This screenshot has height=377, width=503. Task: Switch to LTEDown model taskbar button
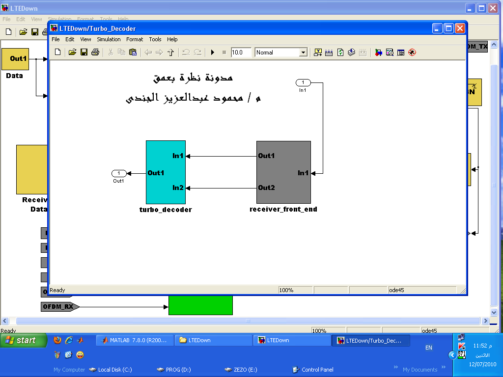pos(292,340)
